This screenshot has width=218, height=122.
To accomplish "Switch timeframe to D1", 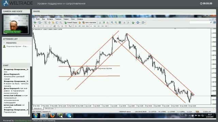I will pyautogui.click(x=98, y=26).
